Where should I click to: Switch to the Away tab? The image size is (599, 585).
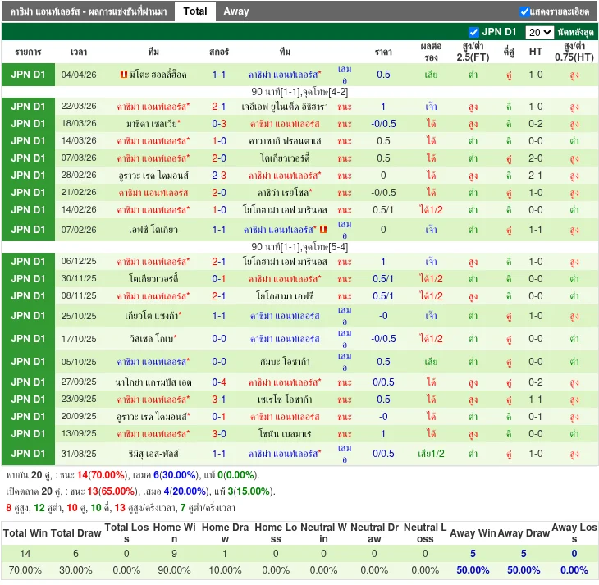(236, 11)
